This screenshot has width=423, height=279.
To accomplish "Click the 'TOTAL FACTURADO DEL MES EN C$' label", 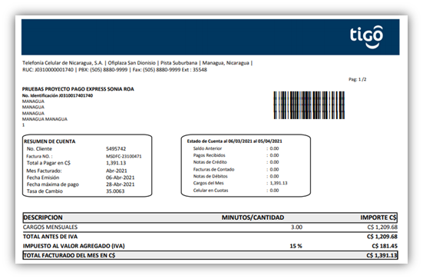I will pos(69,255).
